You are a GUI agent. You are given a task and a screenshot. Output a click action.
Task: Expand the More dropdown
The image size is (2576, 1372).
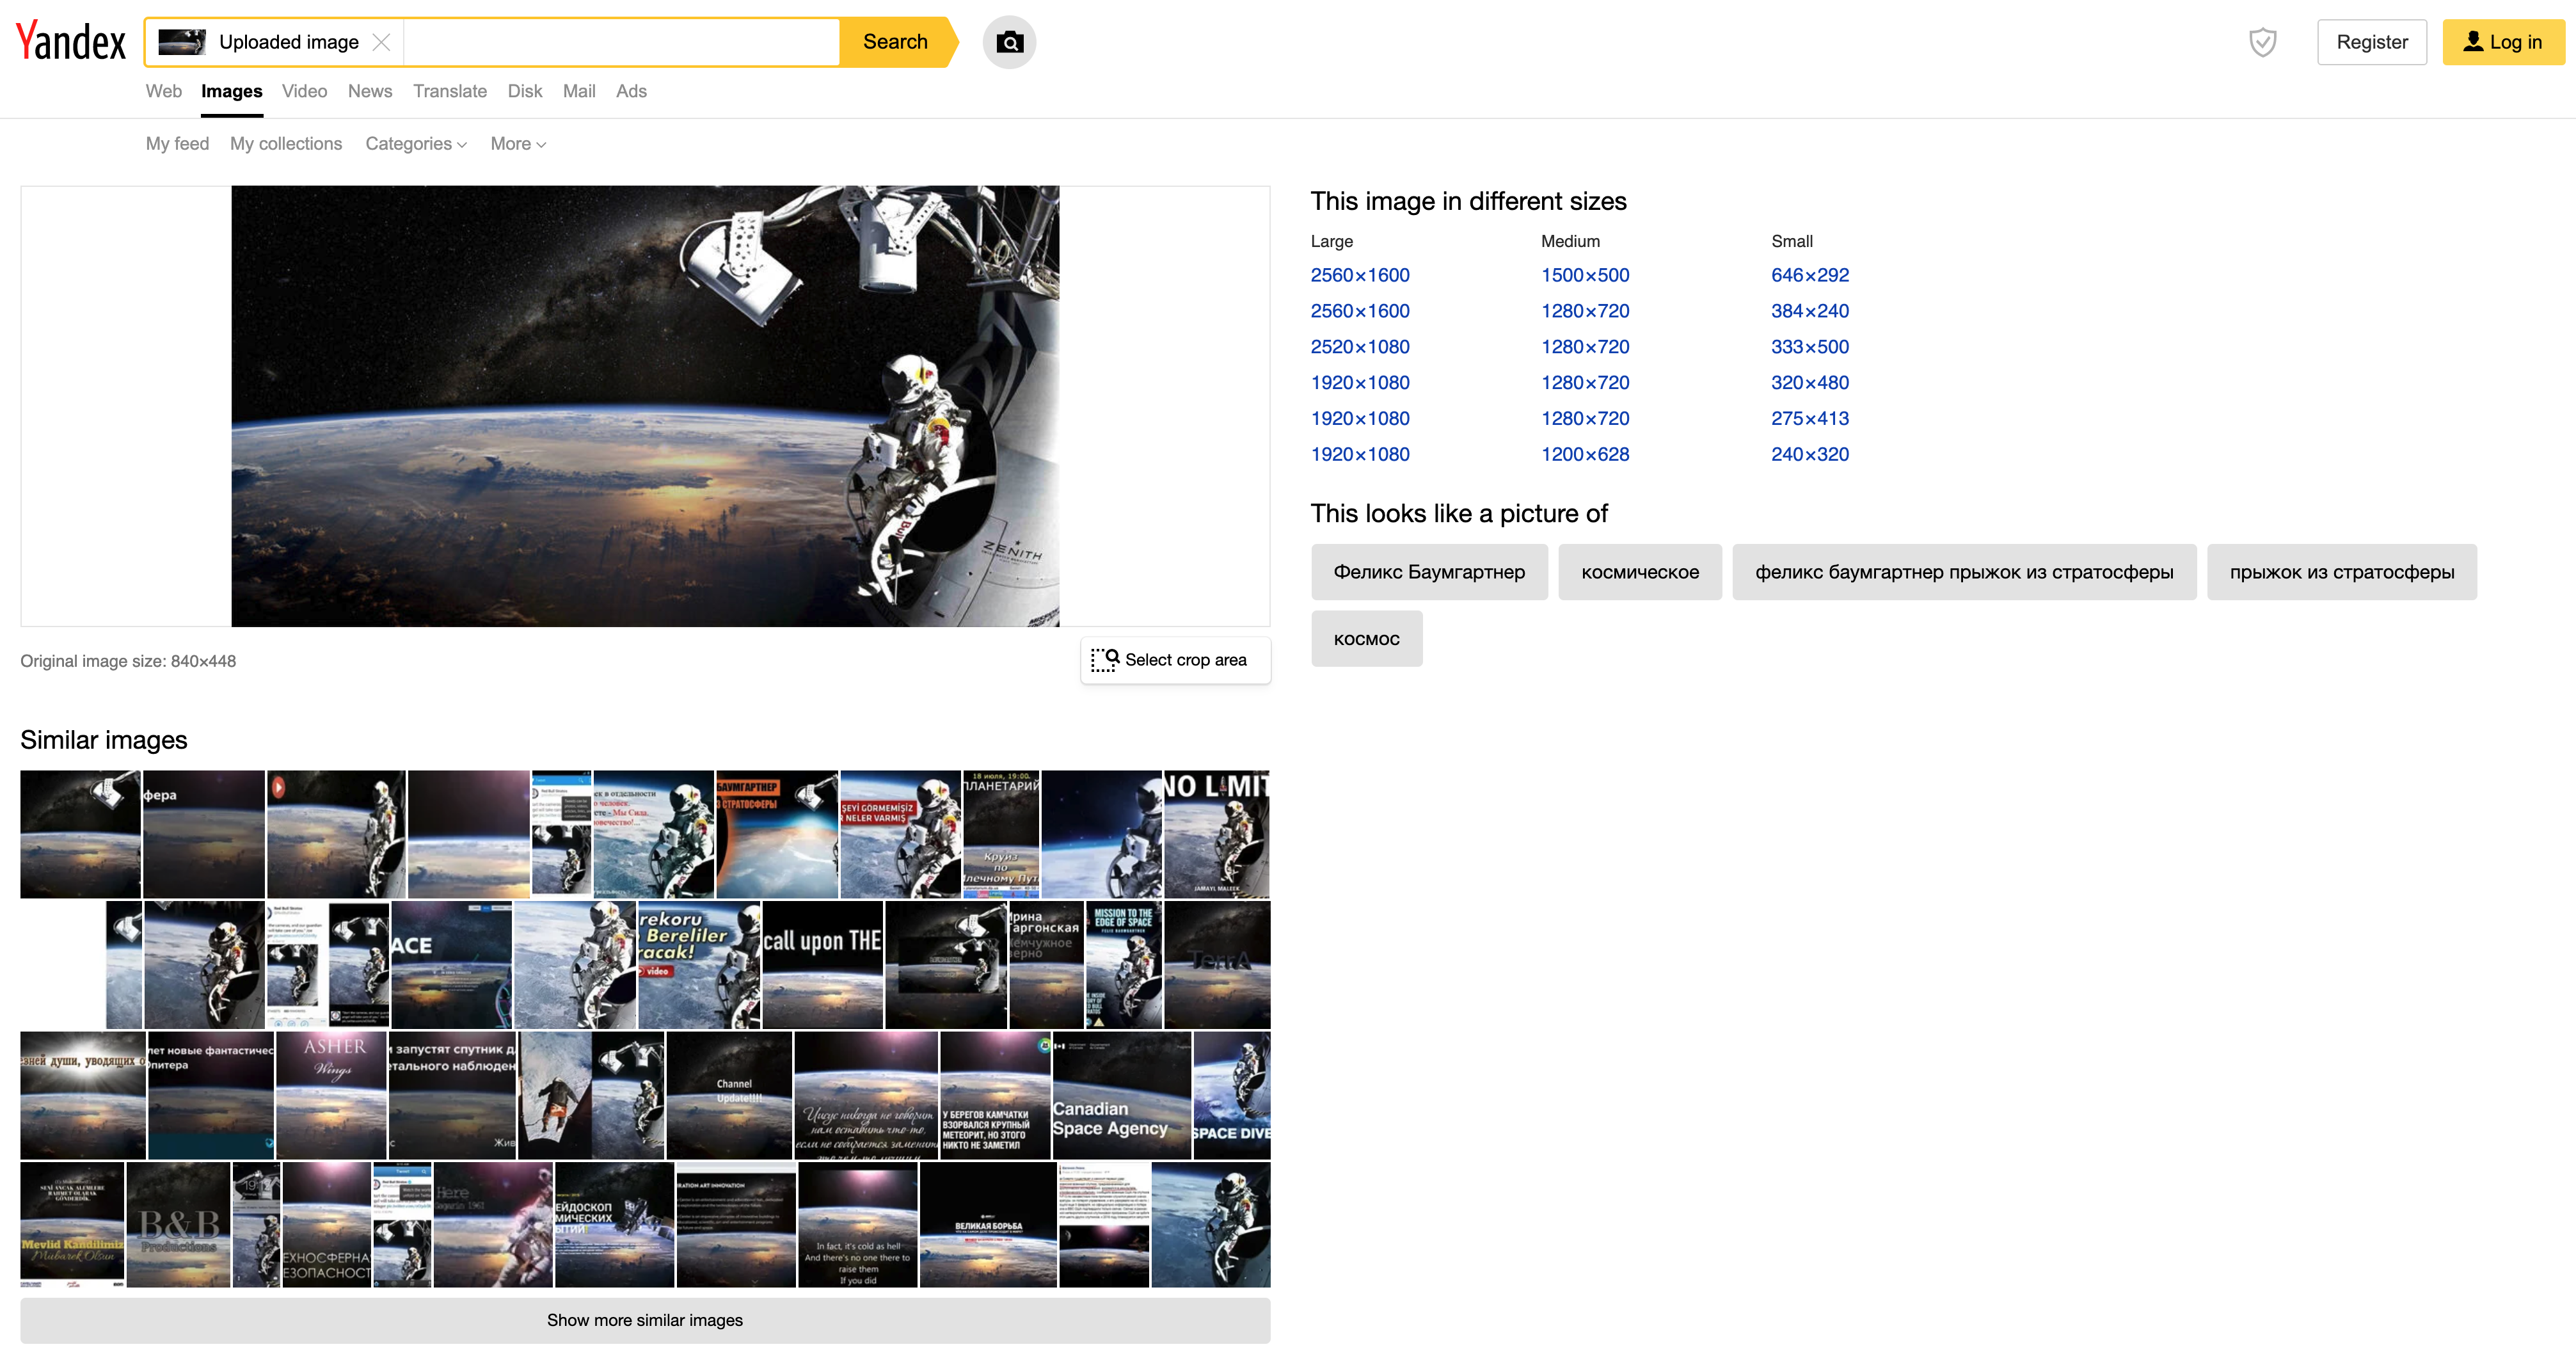point(517,144)
